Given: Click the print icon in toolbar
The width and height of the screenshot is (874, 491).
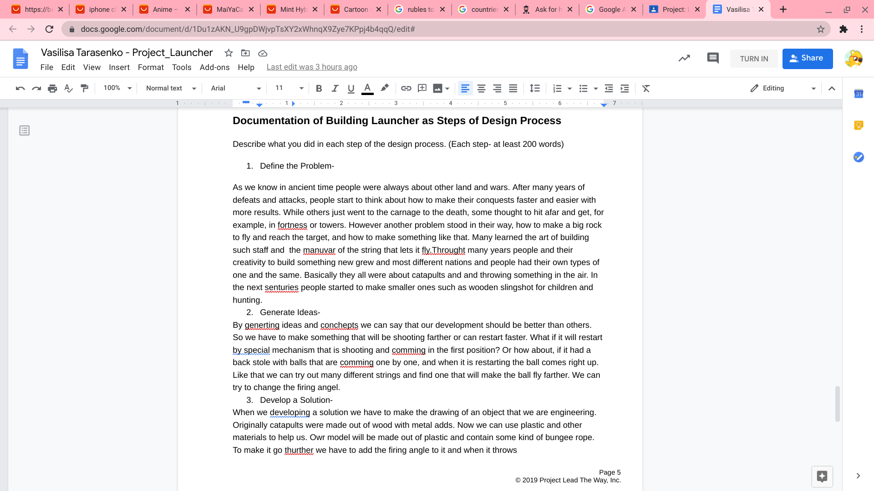Looking at the screenshot, I should click(52, 88).
